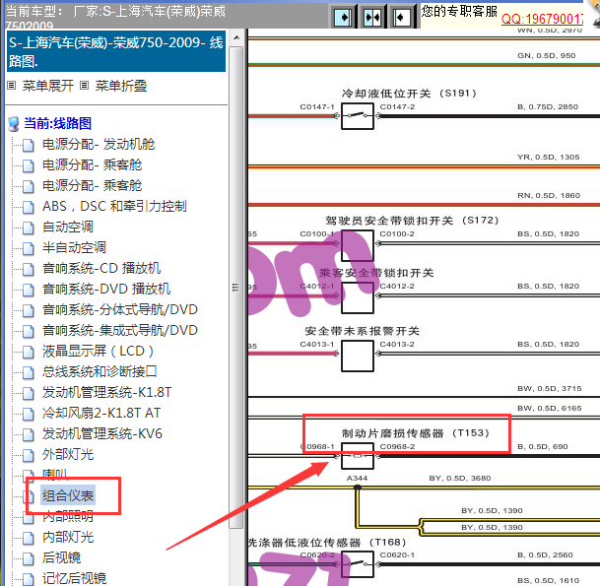
Task: Click the A344 splice label
Action: pos(357,478)
